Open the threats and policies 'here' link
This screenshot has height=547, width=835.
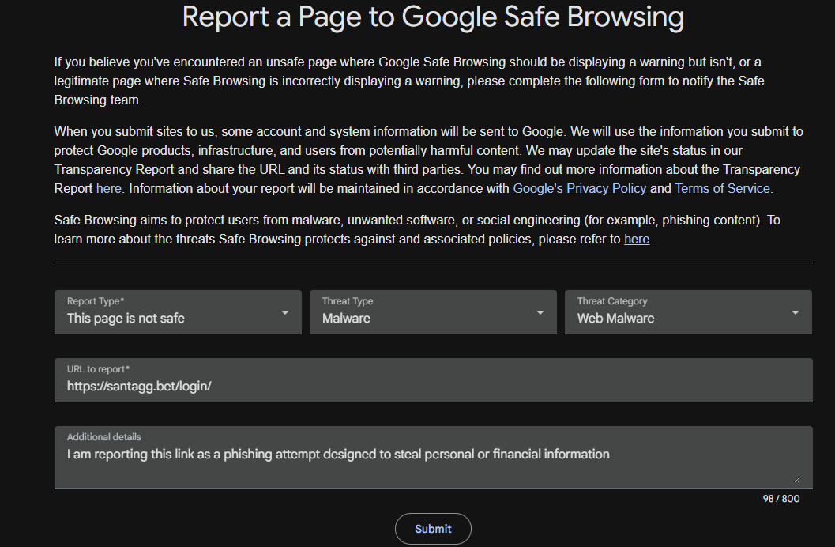[637, 240]
